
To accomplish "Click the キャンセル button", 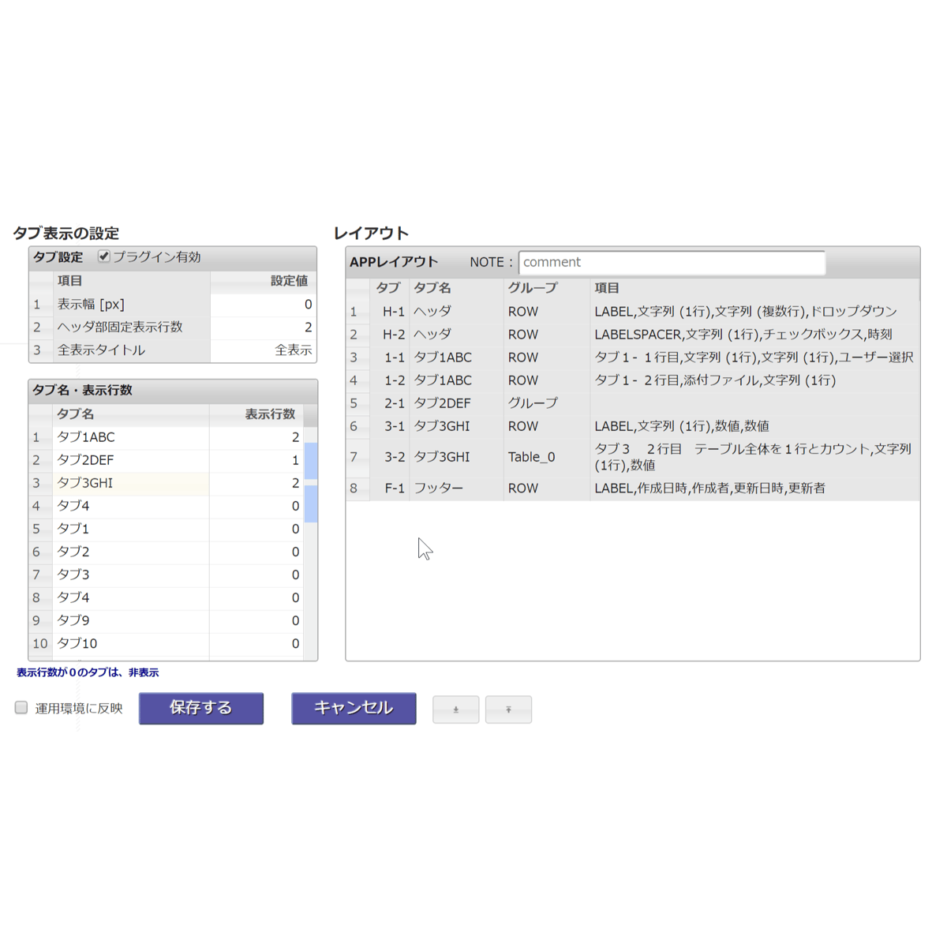I will (x=354, y=708).
